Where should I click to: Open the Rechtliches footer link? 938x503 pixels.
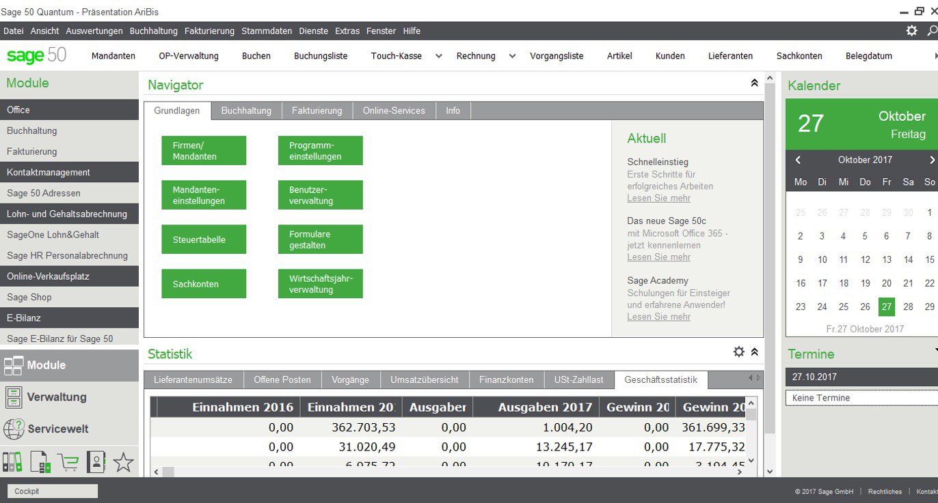[x=885, y=491]
